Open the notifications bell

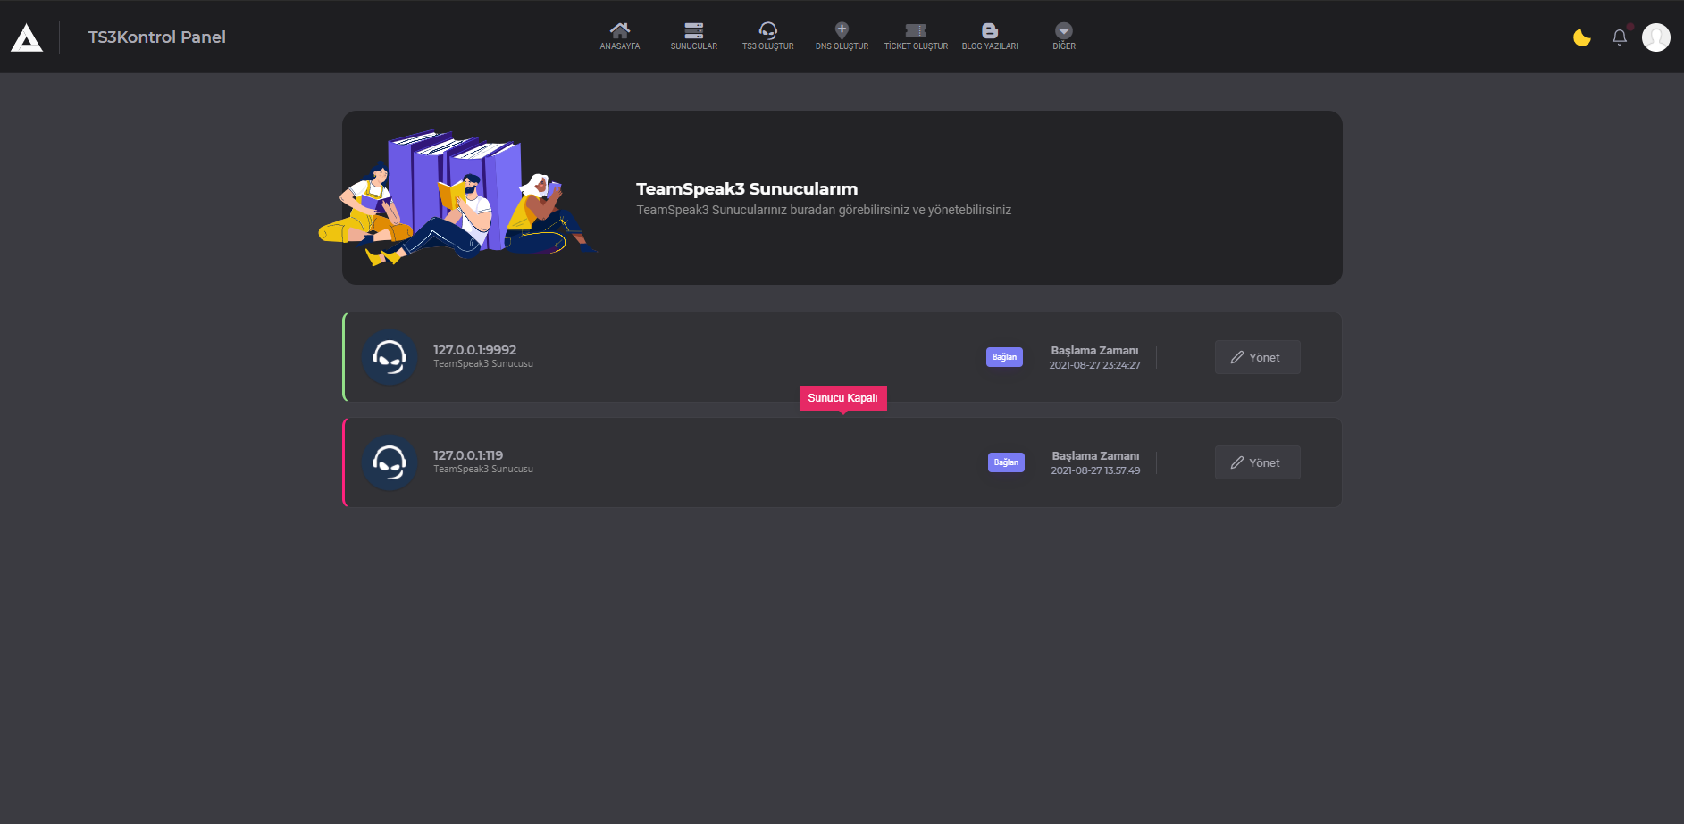[x=1619, y=37]
